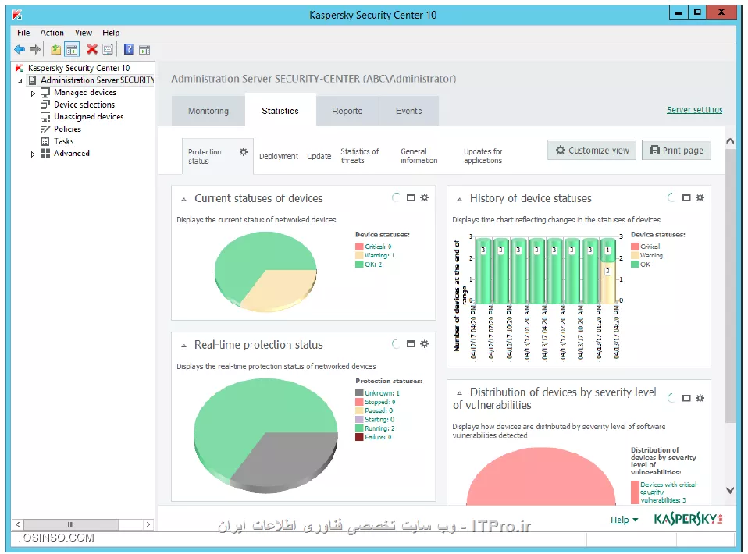Screen dimensions: 748x554
Task: Open History of device statuses settings gear
Action: click(700, 197)
